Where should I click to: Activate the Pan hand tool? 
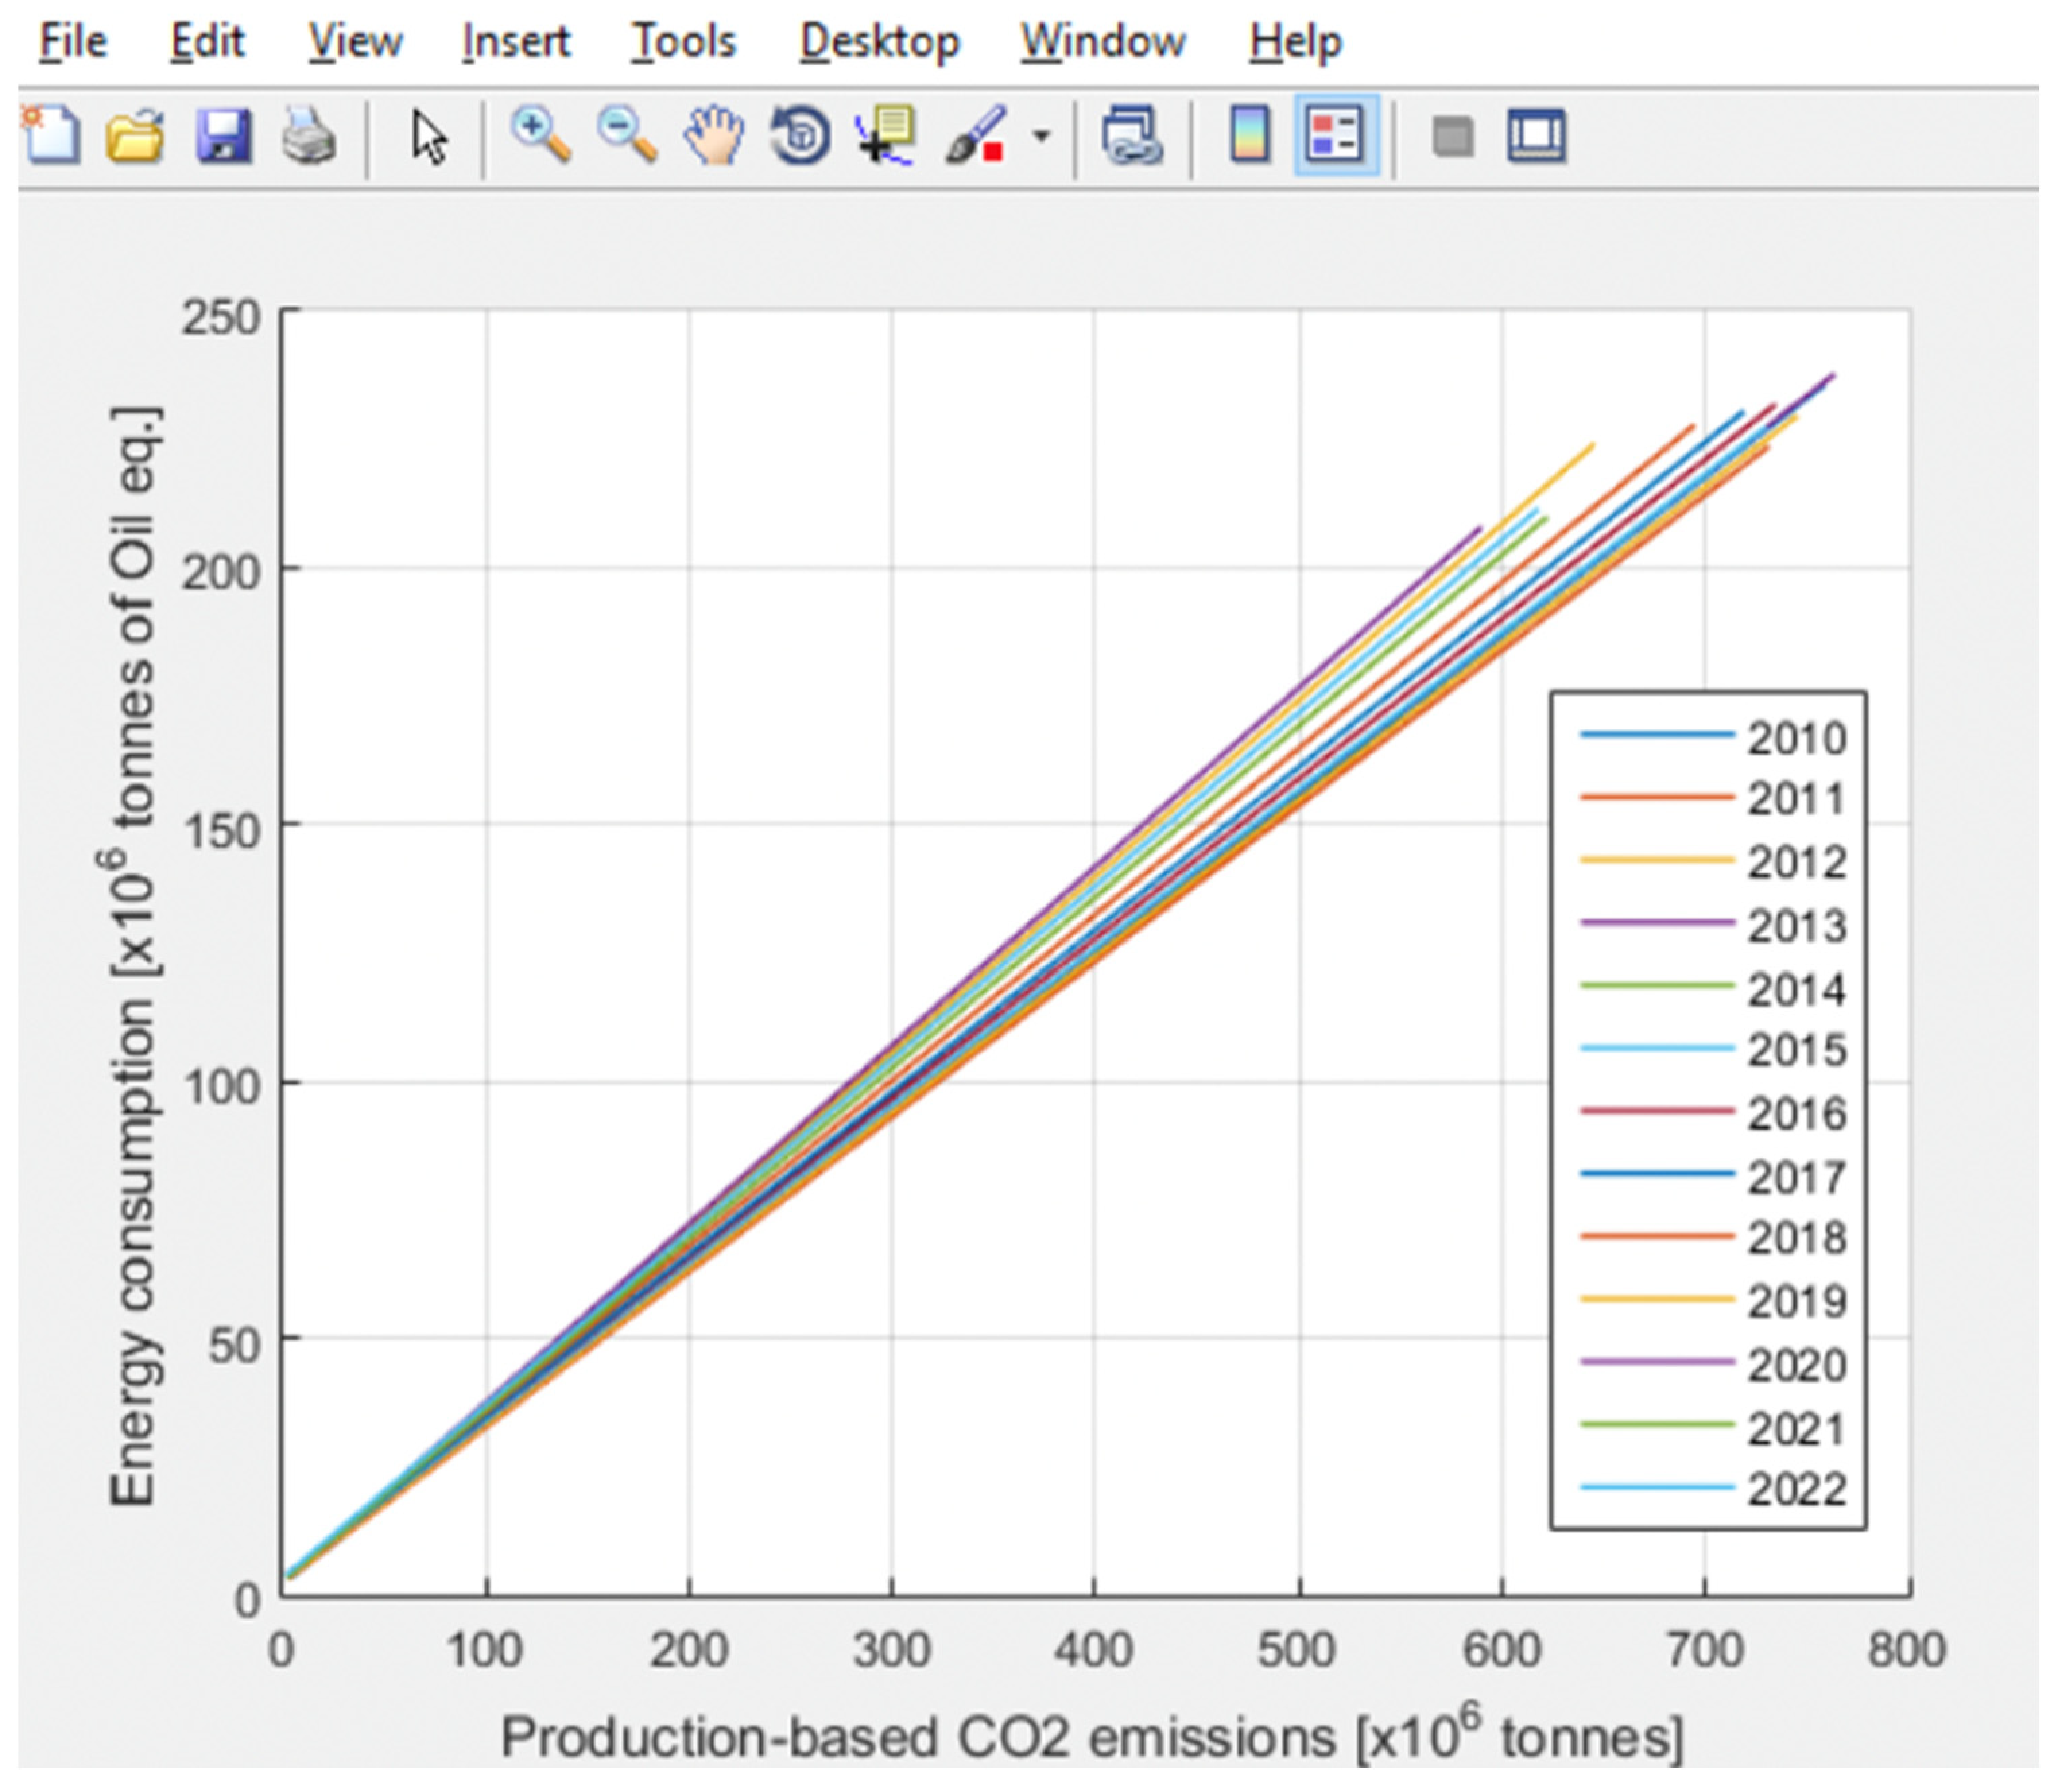713,135
